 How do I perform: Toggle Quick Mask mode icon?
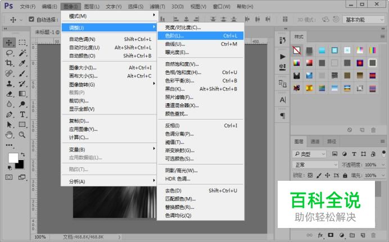coord(9,177)
